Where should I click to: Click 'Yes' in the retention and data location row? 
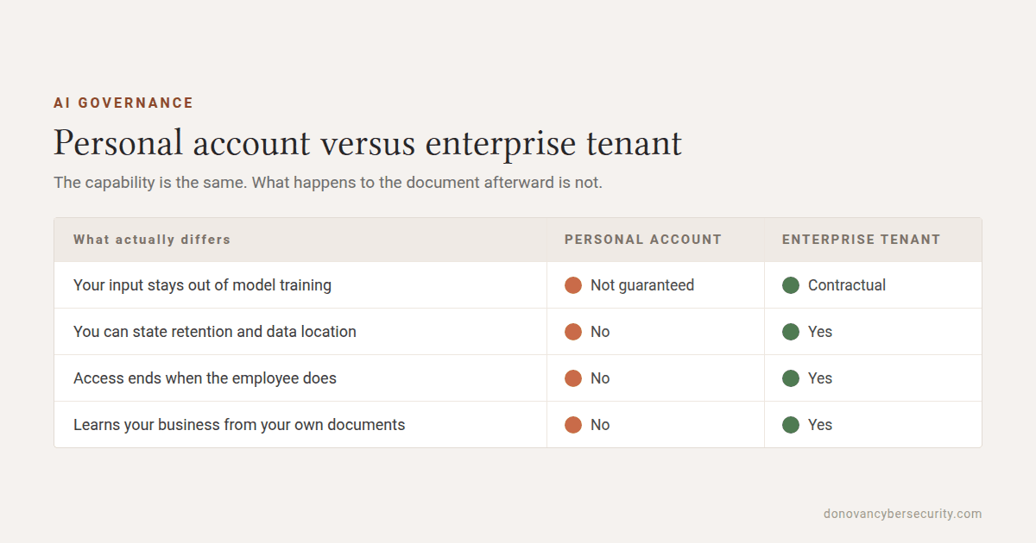(x=820, y=332)
